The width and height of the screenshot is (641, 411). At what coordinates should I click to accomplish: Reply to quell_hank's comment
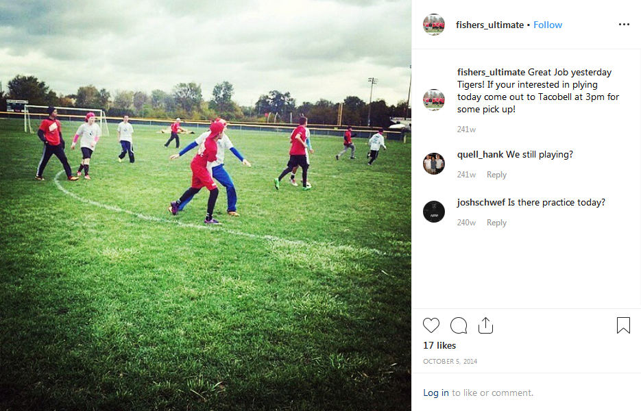pyautogui.click(x=496, y=175)
